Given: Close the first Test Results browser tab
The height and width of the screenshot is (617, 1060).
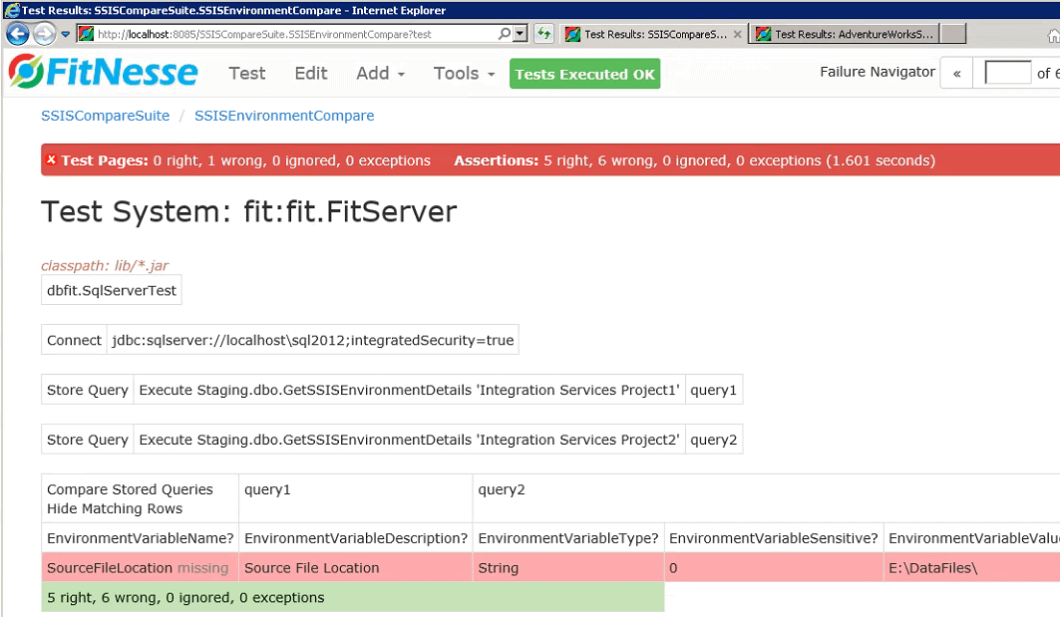Looking at the screenshot, I should pos(738,34).
